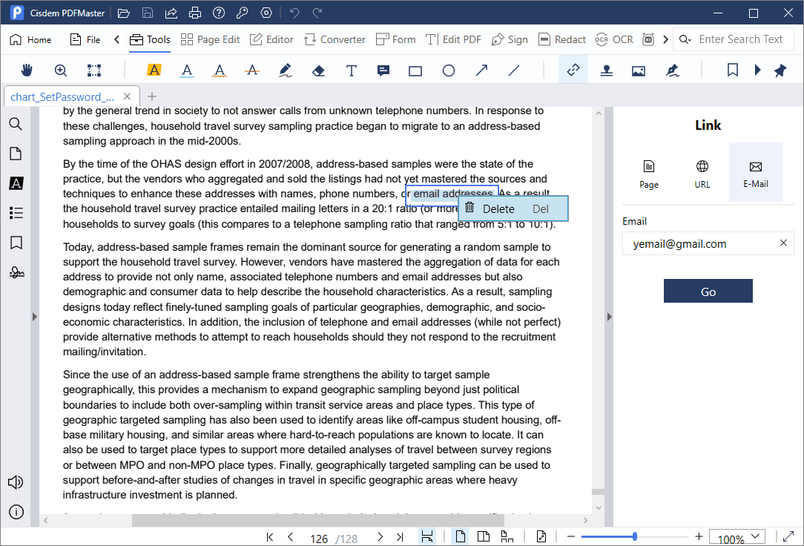Activate the zoom magnifier tool
The height and width of the screenshot is (546, 804).
point(61,70)
